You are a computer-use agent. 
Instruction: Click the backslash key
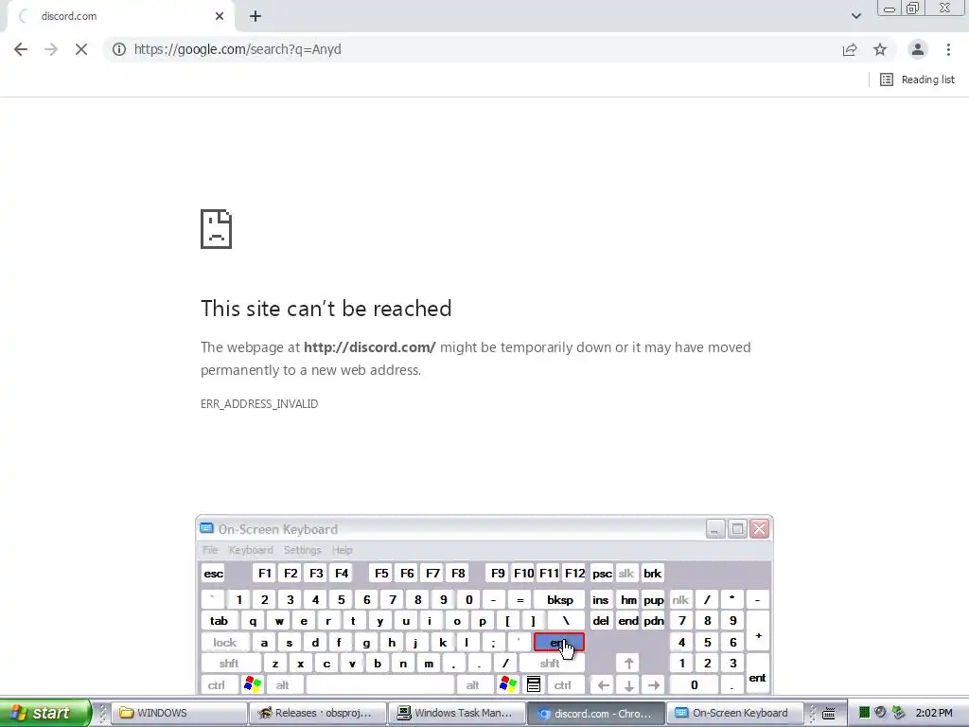565,621
